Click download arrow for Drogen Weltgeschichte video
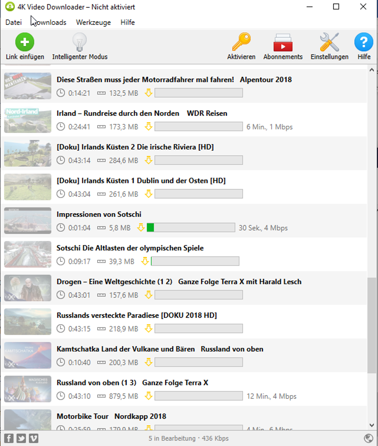This screenshot has width=378, height=446. coord(148,295)
